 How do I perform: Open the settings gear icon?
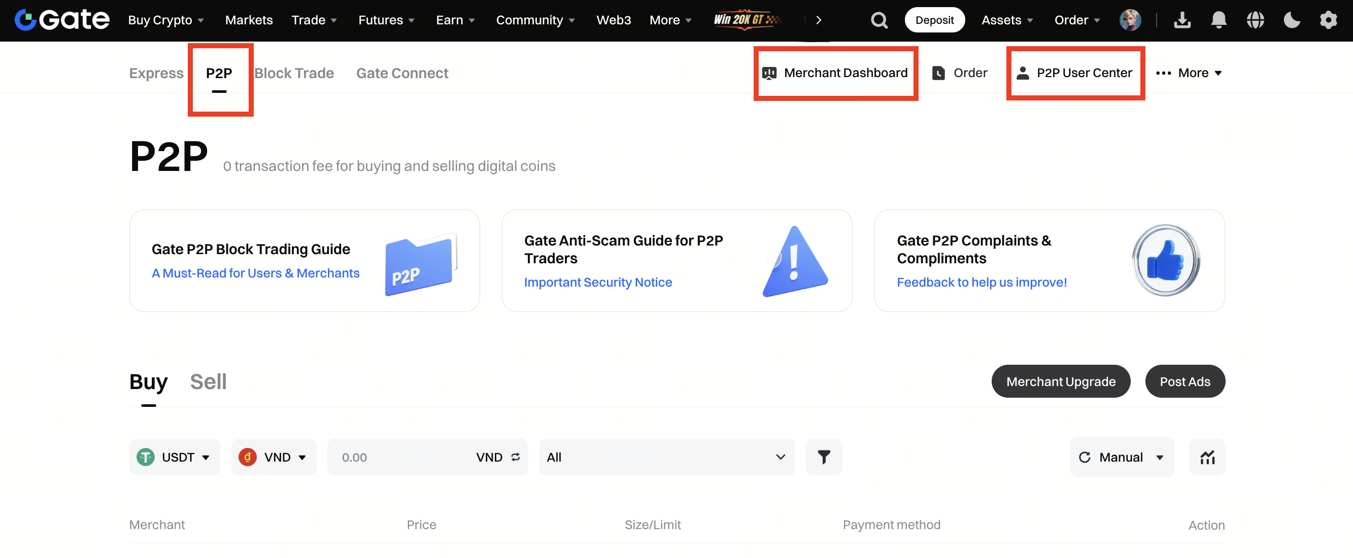[1328, 20]
